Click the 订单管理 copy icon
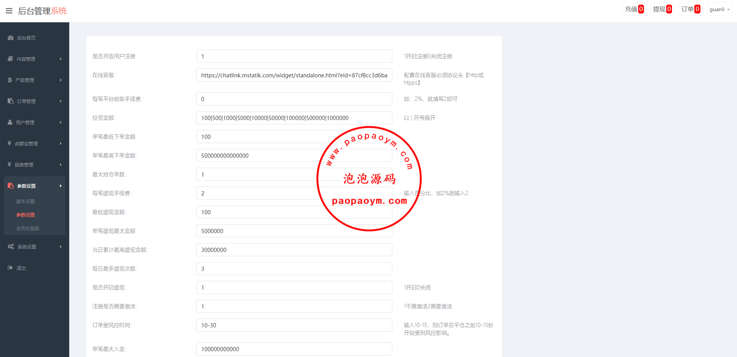Image resolution: width=737 pixels, height=357 pixels. [x=11, y=101]
